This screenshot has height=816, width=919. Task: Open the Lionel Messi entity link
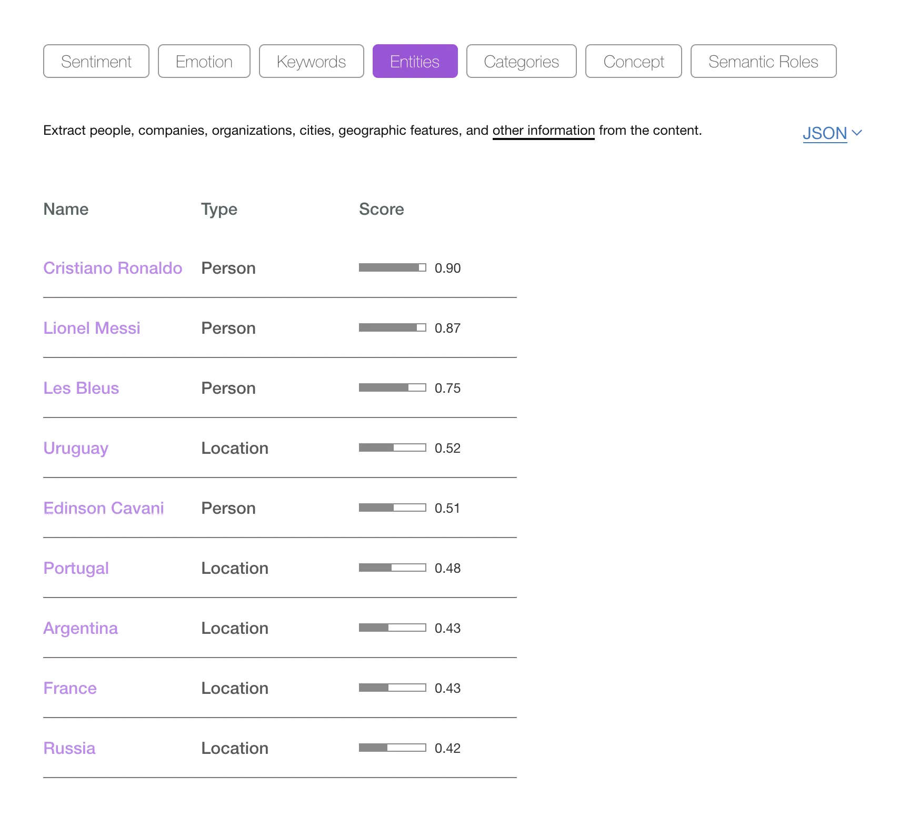pos(92,328)
